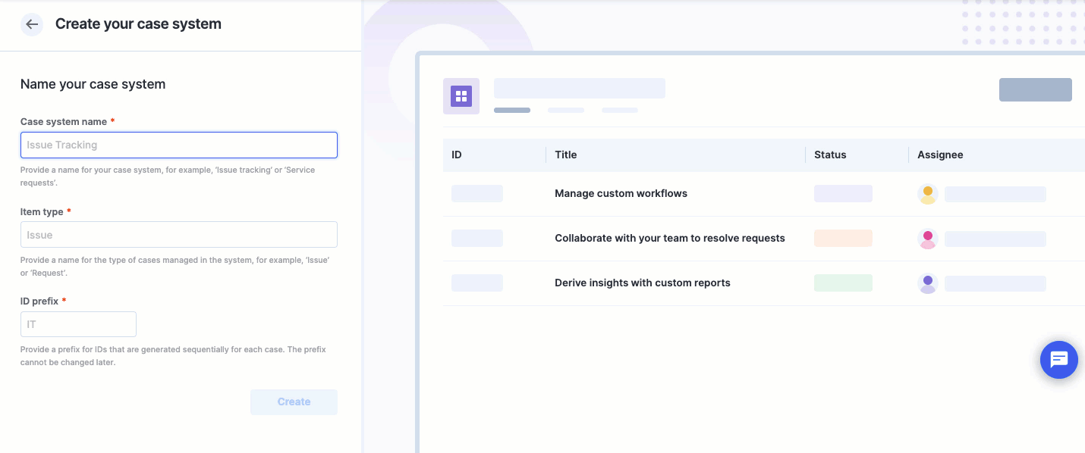Click the purple assignee avatar

928,283
